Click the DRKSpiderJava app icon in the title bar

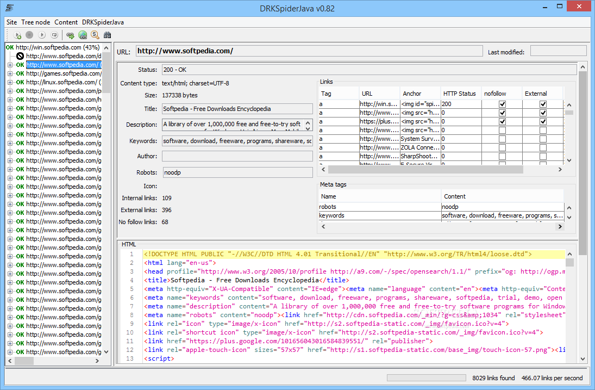(x=9, y=8)
